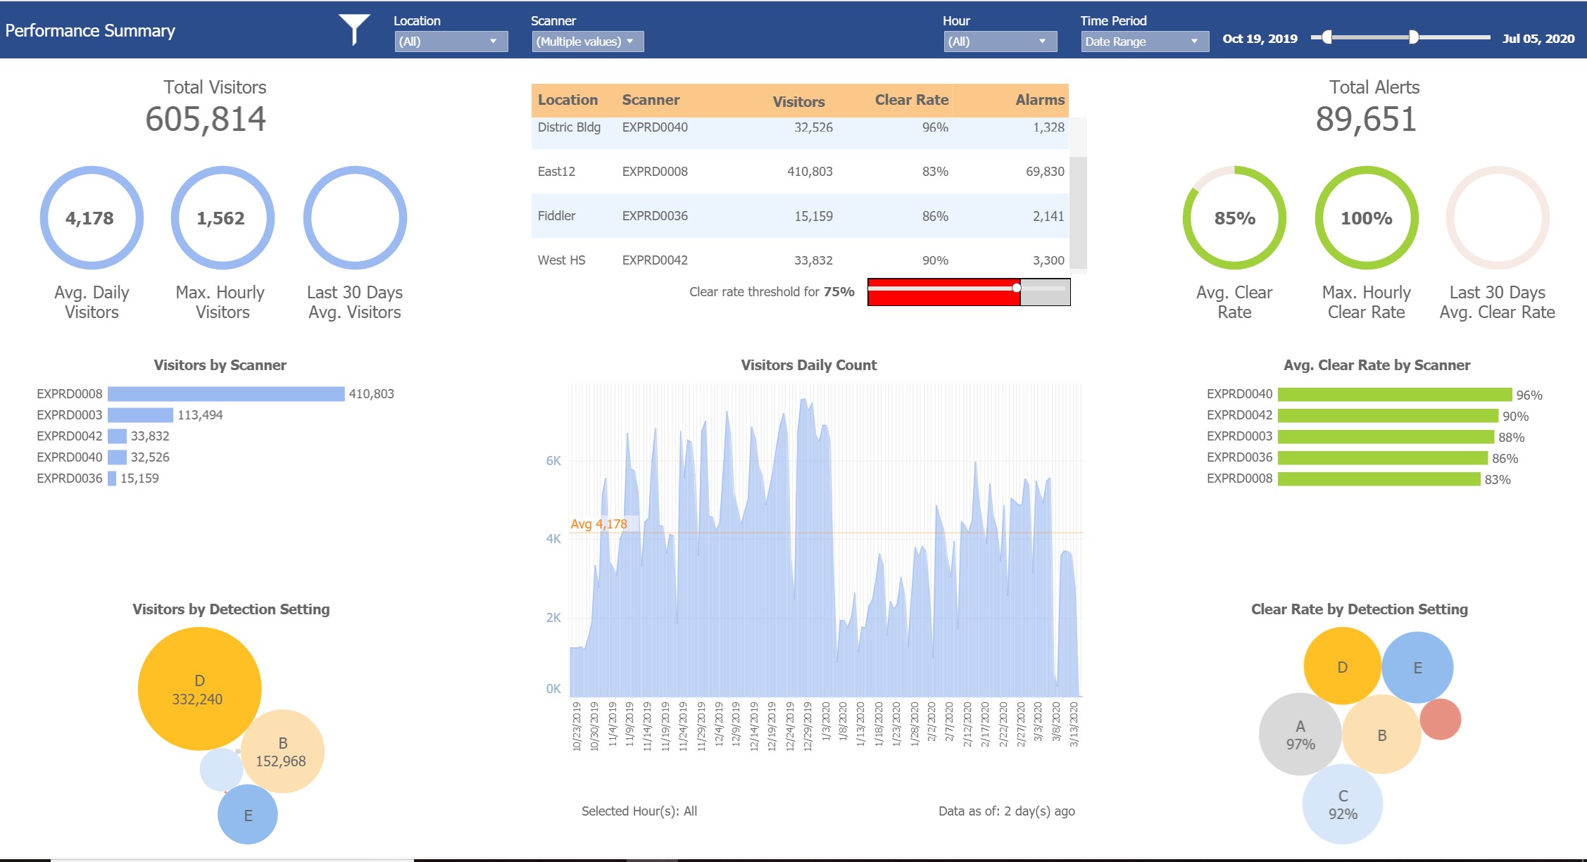Click bubble E in Clear Rate by Detection Setting
The height and width of the screenshot is (862, 1587).
pyautogui.click(x=1418, y=668)
